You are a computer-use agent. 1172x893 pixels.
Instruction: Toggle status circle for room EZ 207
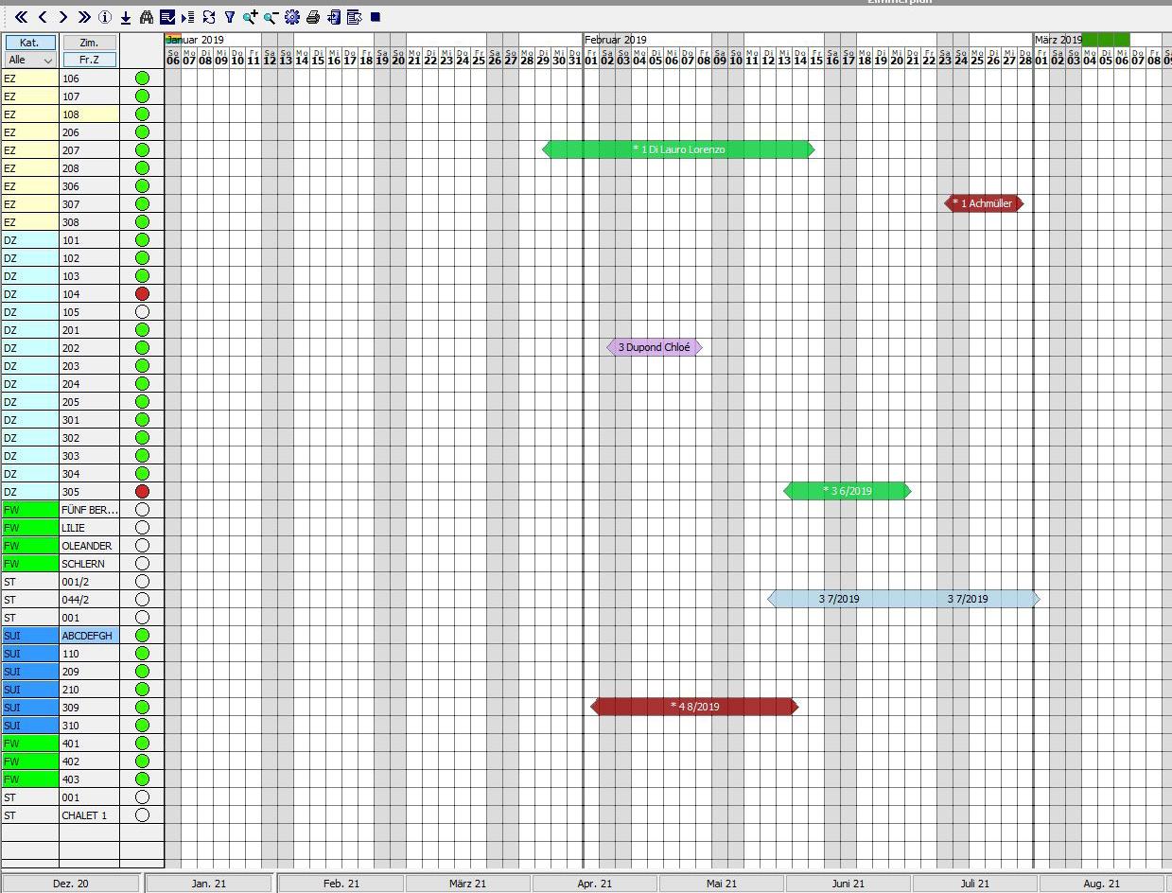(x=142, y=150)
